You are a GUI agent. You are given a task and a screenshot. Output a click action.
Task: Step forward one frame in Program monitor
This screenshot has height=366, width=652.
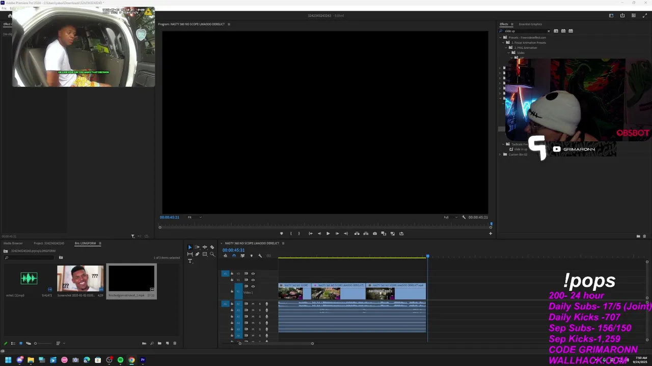point(337,234)
